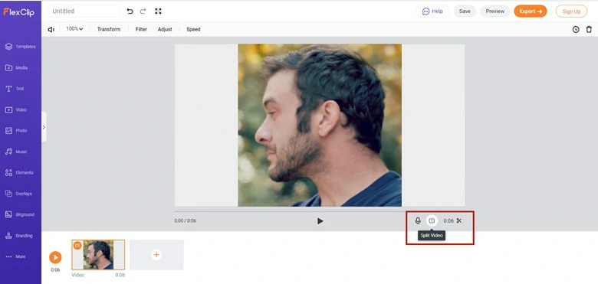Click the FlexClip logo
The image size is (598, 284).
(x=19, y=12)
